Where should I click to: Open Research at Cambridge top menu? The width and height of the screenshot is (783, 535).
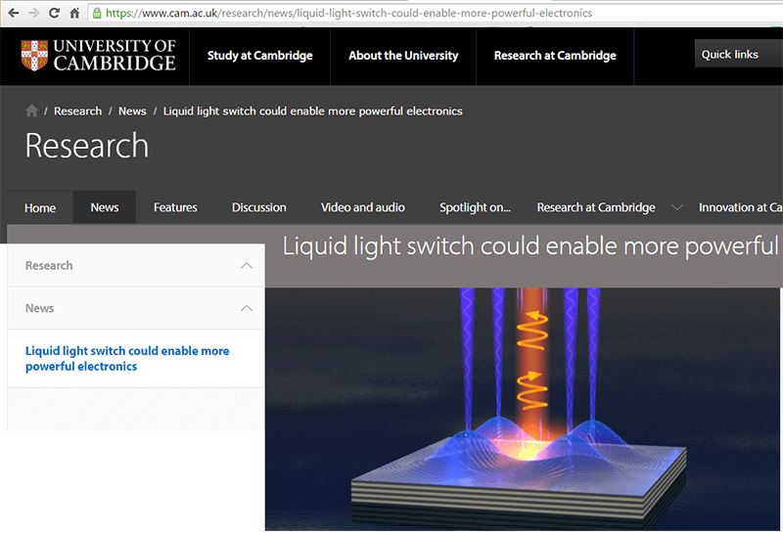point(555,56)
